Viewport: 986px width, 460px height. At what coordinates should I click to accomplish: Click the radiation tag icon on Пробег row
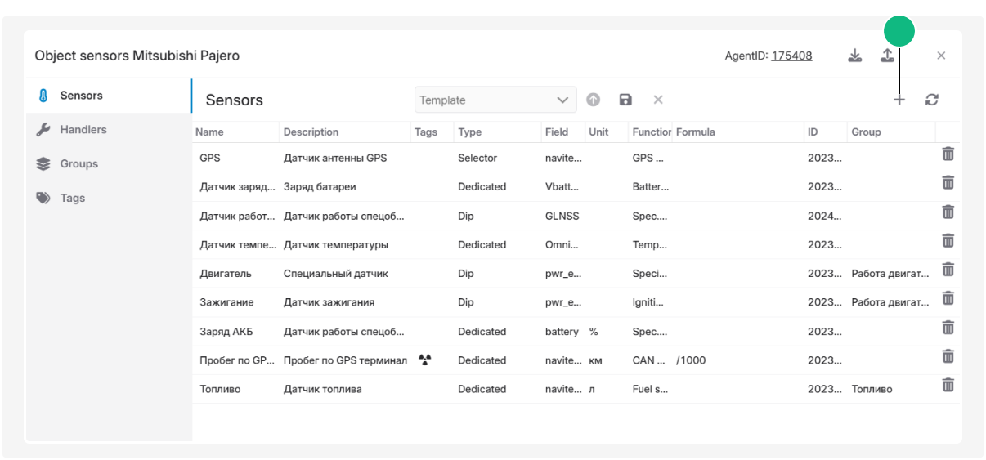(x=424, y=360)
